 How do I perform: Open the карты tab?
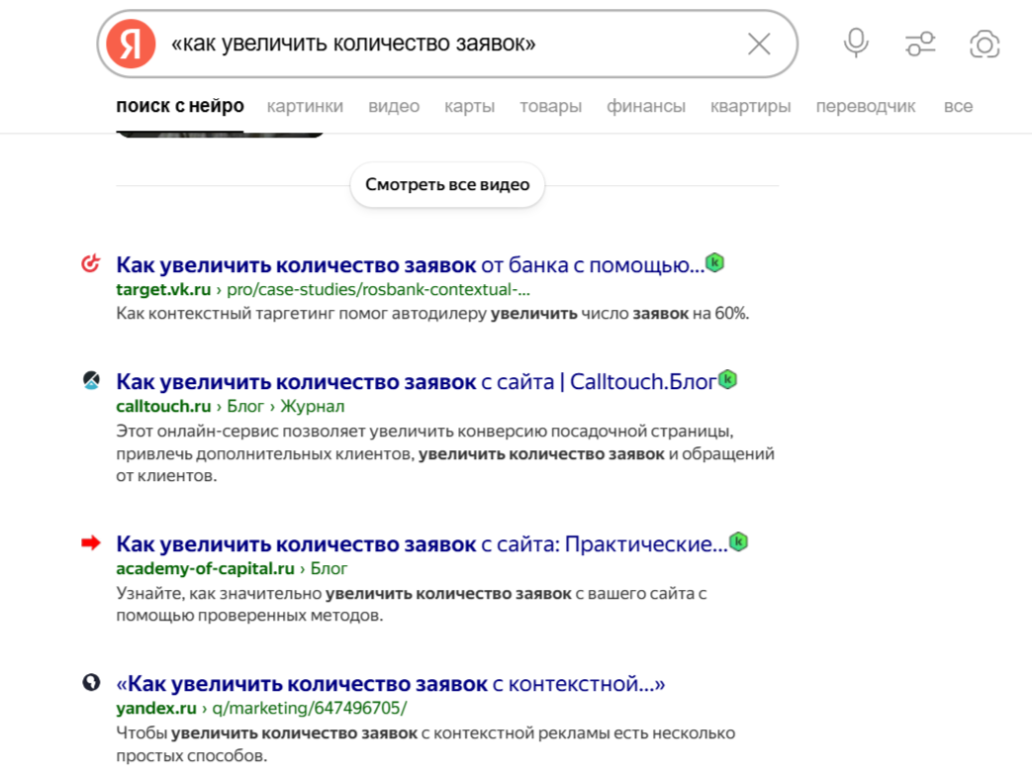point(469,106)
